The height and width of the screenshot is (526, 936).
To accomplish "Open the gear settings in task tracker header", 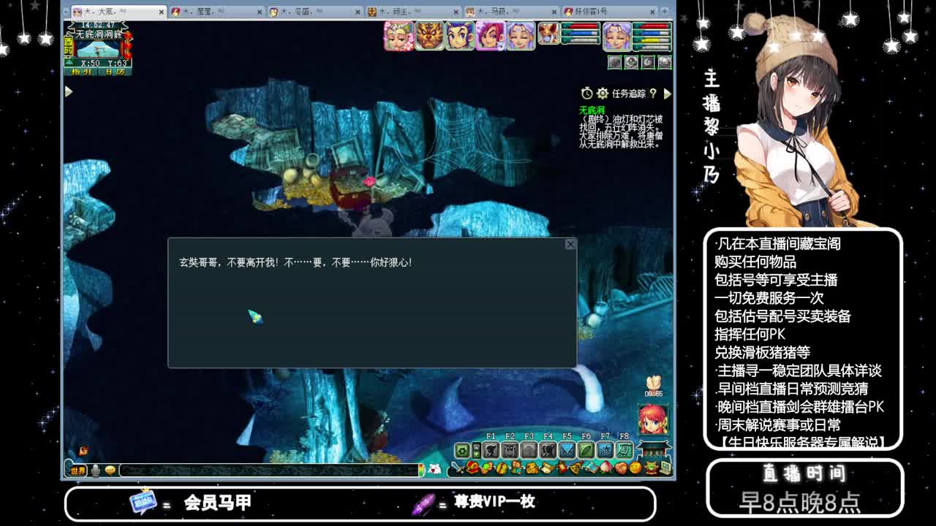I will (x=603, y=94).
